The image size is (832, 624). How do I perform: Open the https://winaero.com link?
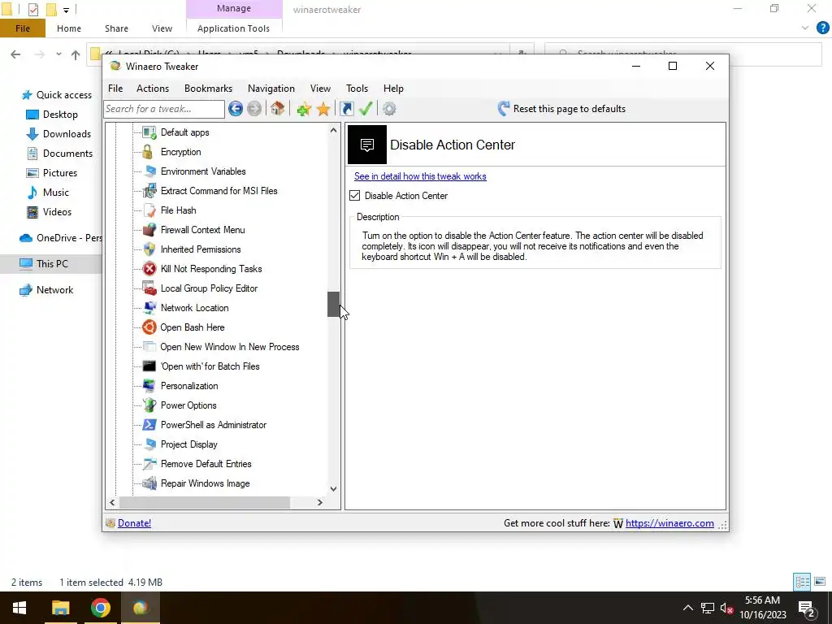[x=669, y=523]
